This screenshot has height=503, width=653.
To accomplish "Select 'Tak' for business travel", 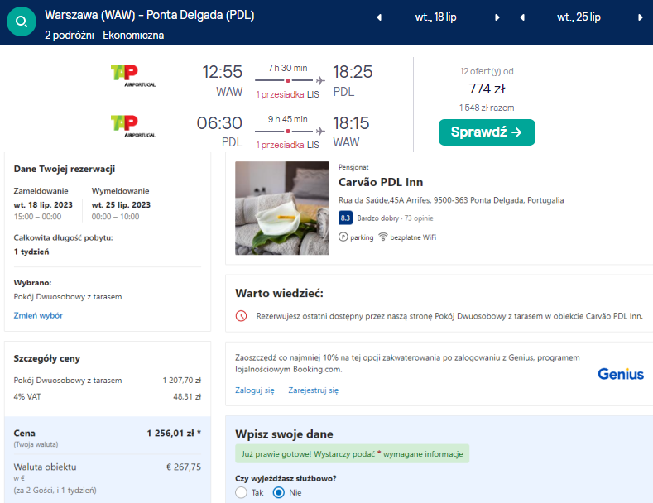I will click(x=242, y=492).
